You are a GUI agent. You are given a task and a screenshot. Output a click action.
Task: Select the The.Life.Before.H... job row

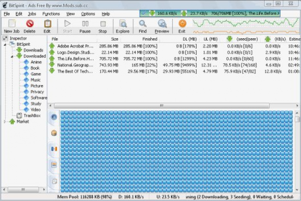[x=174, y=59]
